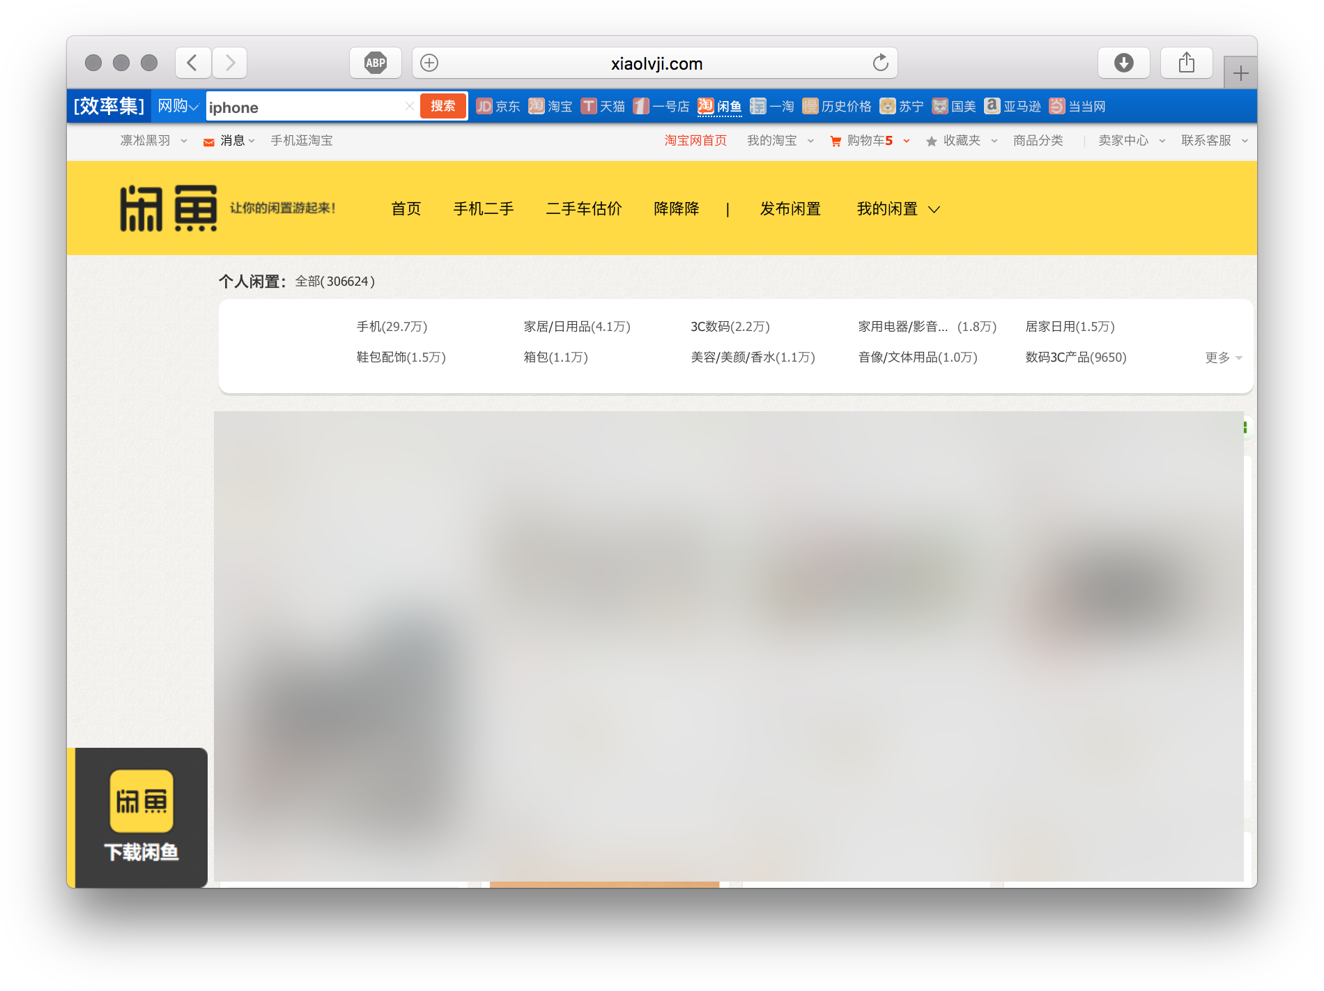
Task: Click the xiaolvji.com address bar
Action: tap(655, 63)
